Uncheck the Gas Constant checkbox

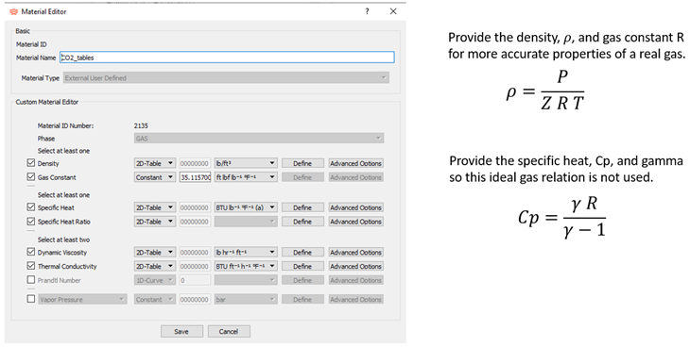click(31, 177)
